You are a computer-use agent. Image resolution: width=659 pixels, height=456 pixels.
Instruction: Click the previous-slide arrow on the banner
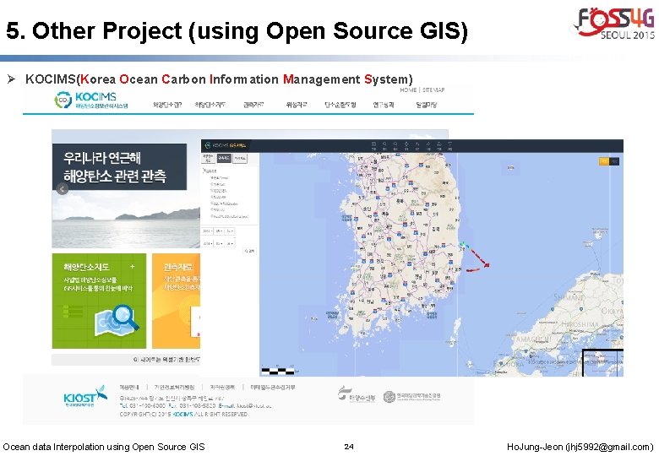pos(62,189)
